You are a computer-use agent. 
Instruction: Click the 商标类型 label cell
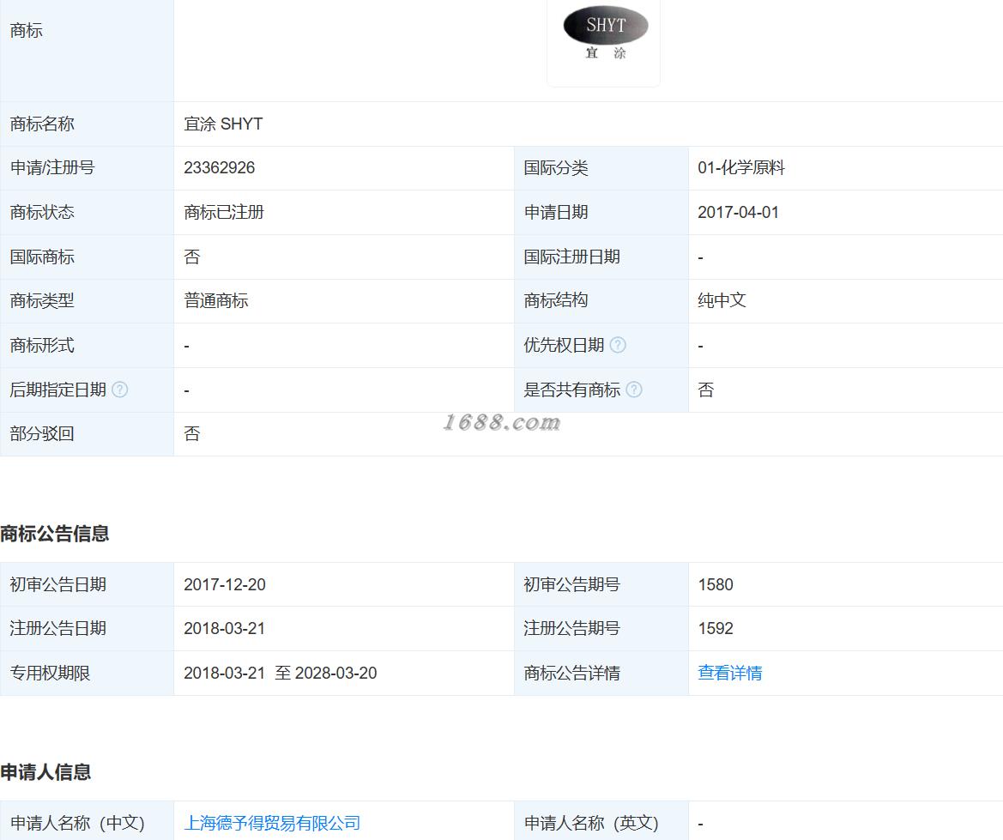click(87, 300)
